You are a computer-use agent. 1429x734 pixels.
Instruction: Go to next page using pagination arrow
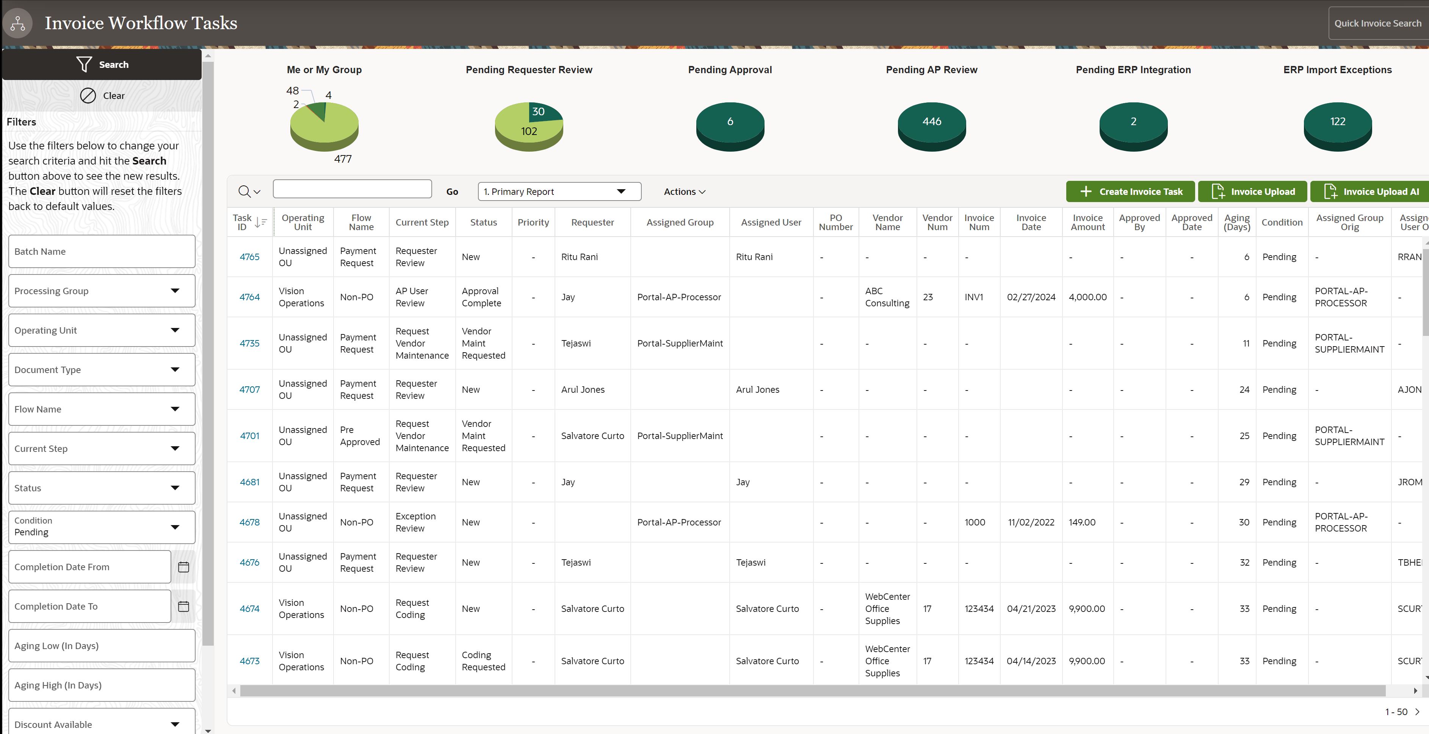click(1418, 712)
